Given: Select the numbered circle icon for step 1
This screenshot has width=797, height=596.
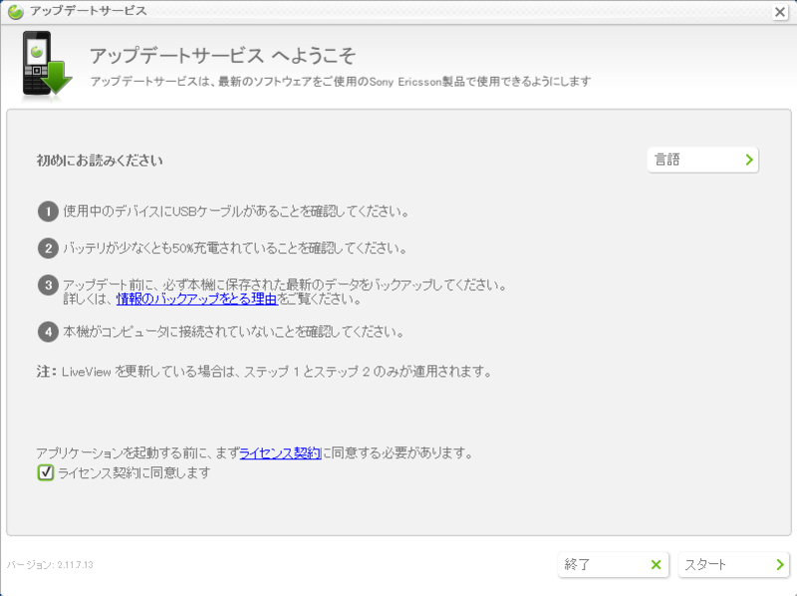Looking at the screenshot, I should pyautogui.click(x=48, y=210).
